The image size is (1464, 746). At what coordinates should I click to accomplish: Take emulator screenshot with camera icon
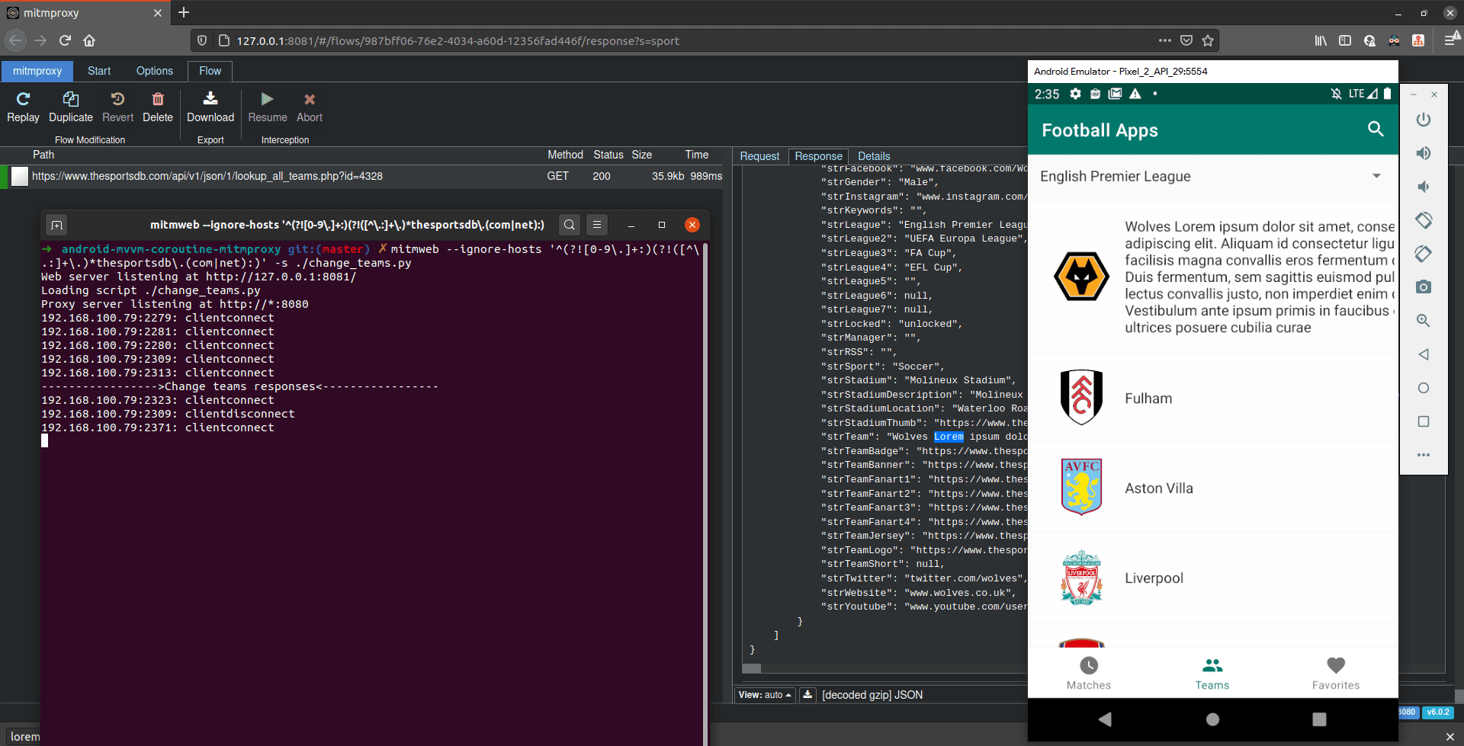pos(1423,287)
